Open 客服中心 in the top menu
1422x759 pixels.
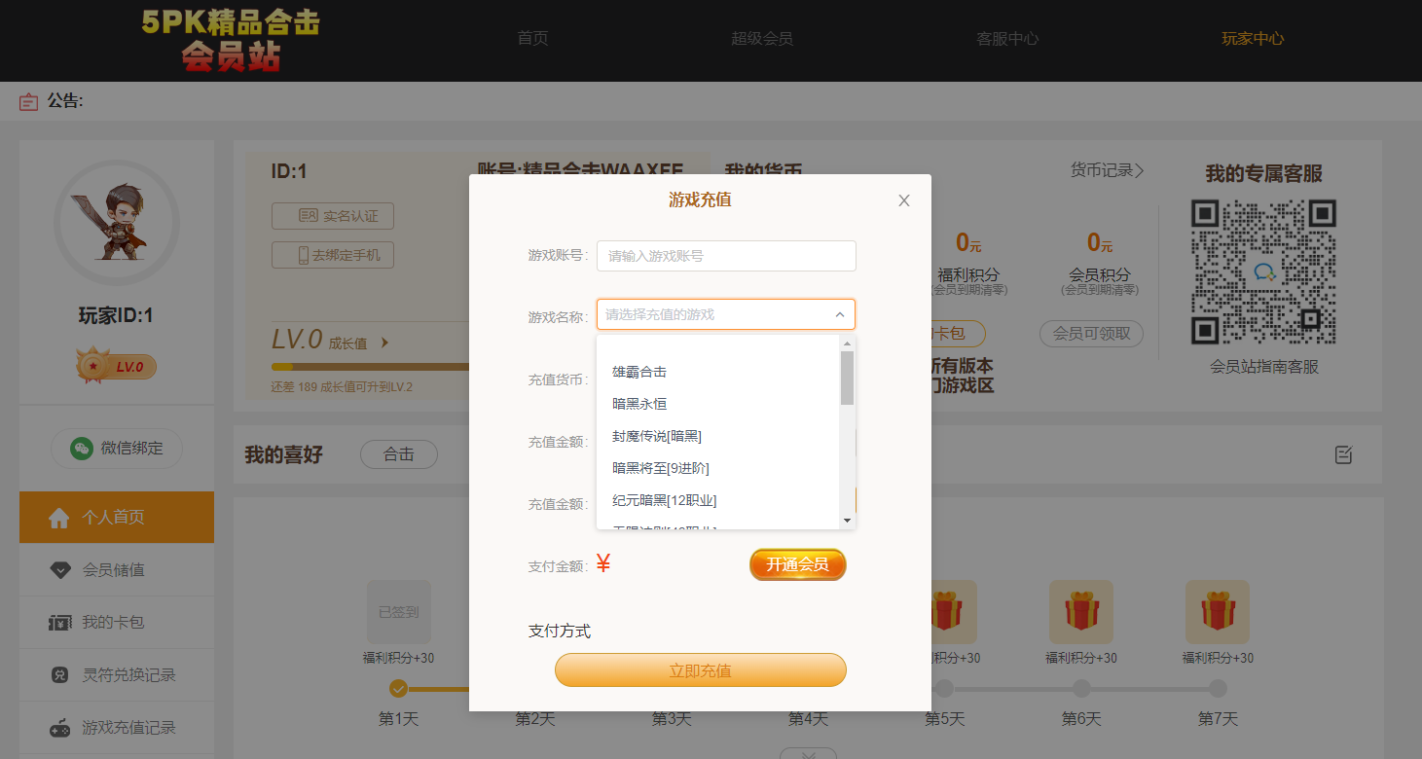(x=1007, y=39)
